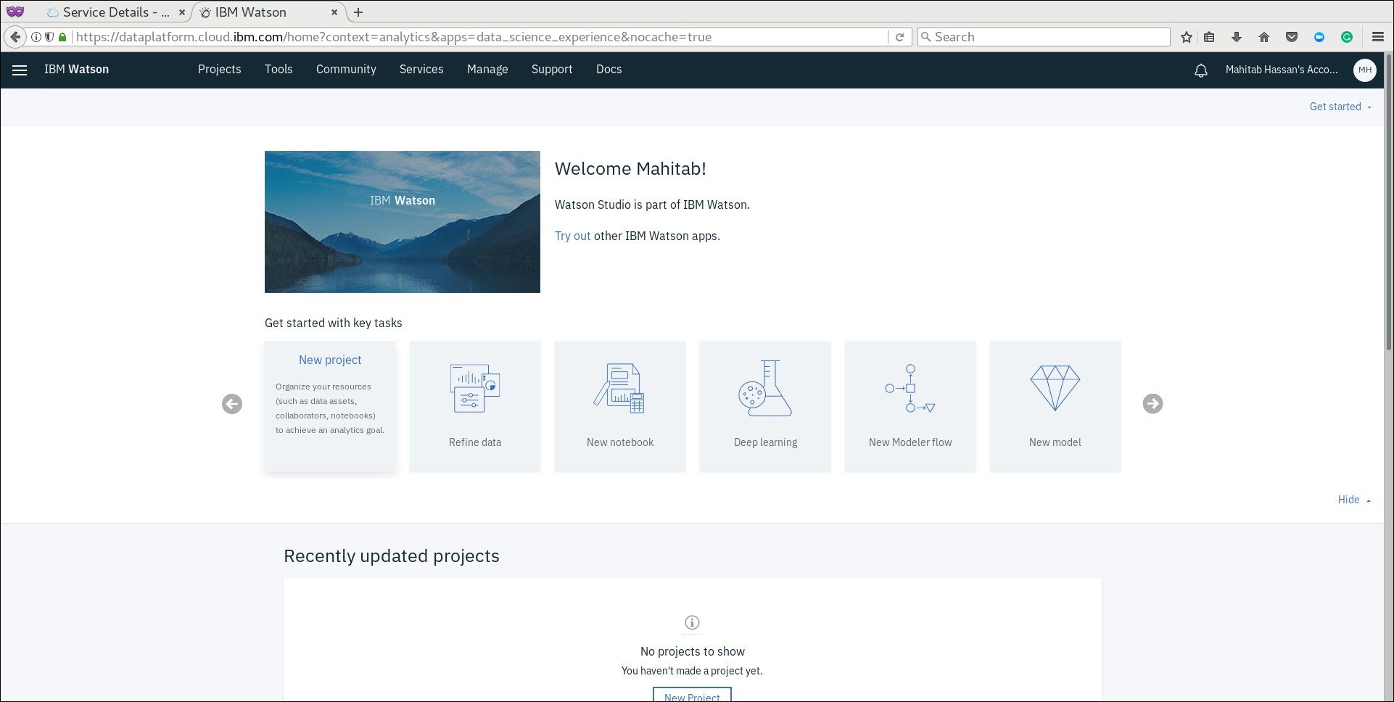Click the browser Search field
Image resolution: width=1394 pixels, height=702 pixels.
(x=1044, y=37)
